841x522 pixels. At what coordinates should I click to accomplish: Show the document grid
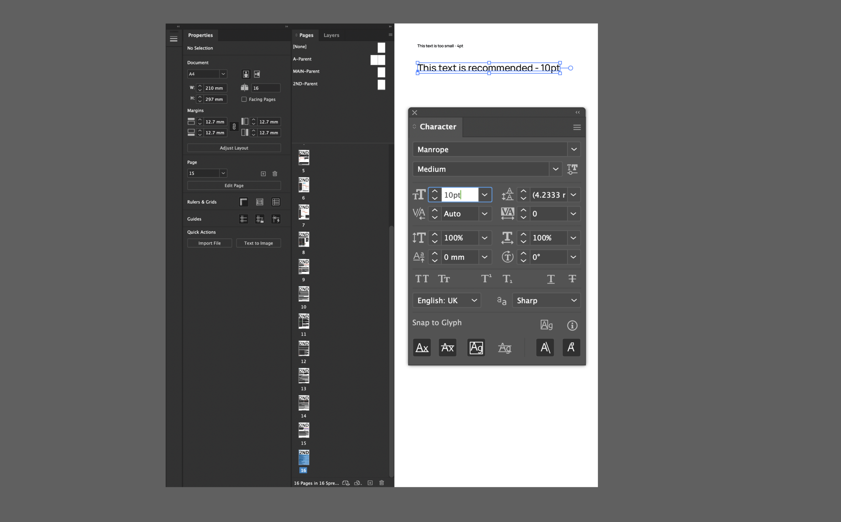(276, 202)
